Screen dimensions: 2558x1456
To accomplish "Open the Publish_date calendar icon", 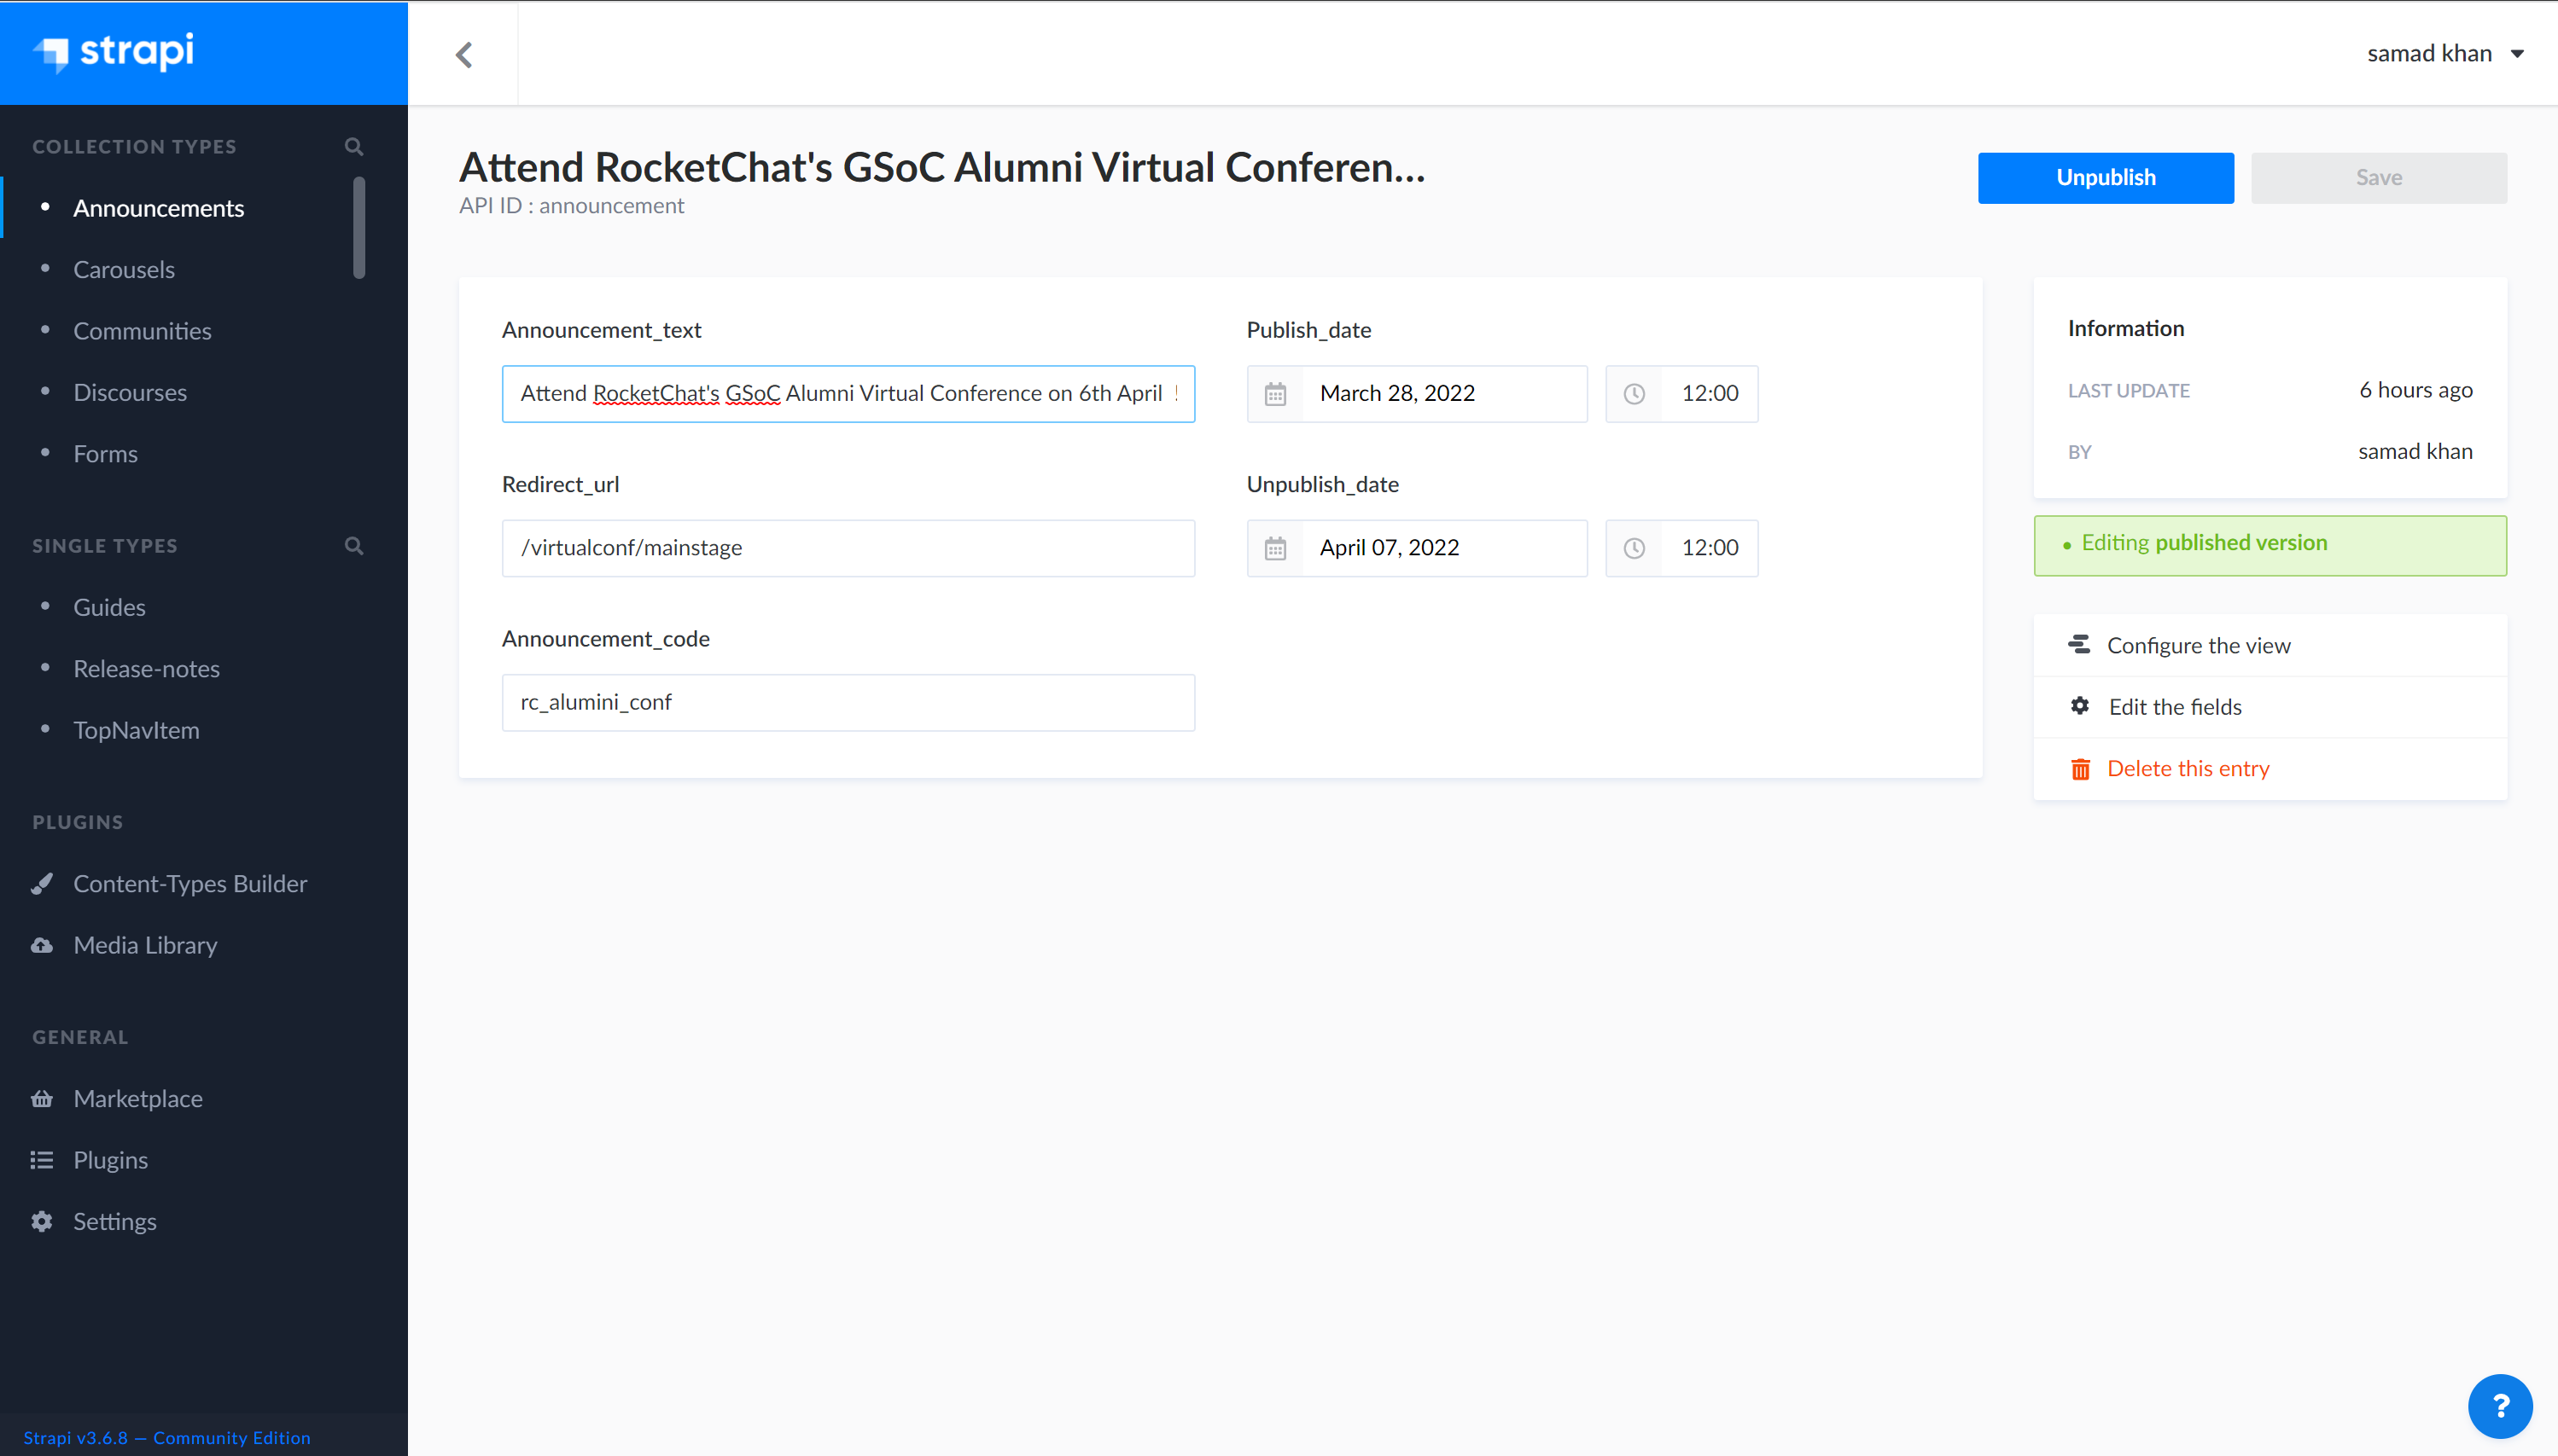I will (1274, 394).
